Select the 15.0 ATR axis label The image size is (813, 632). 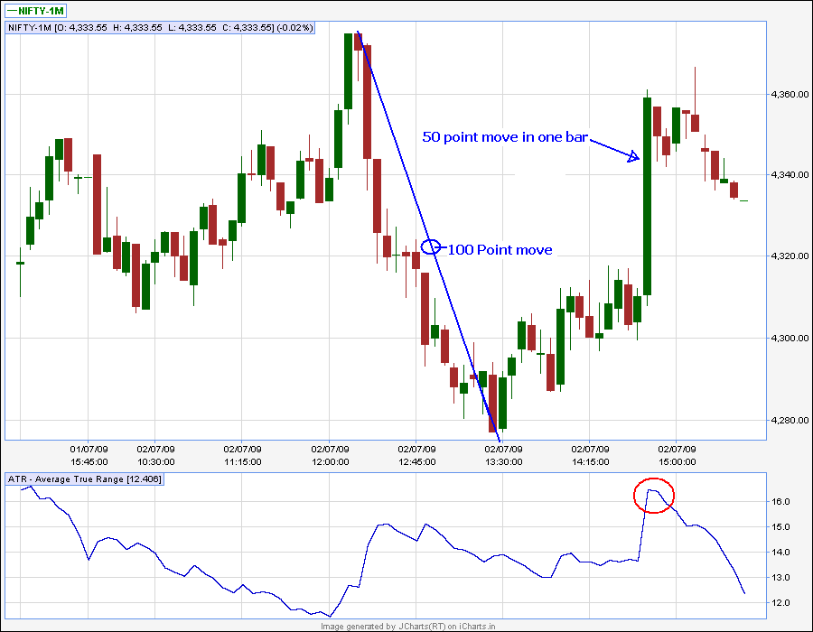coord(780,527)
